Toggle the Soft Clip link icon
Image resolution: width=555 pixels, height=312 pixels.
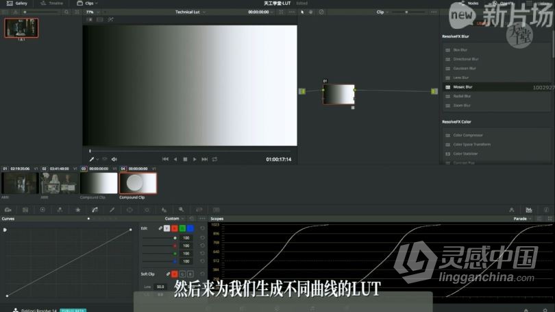[168, 274]
